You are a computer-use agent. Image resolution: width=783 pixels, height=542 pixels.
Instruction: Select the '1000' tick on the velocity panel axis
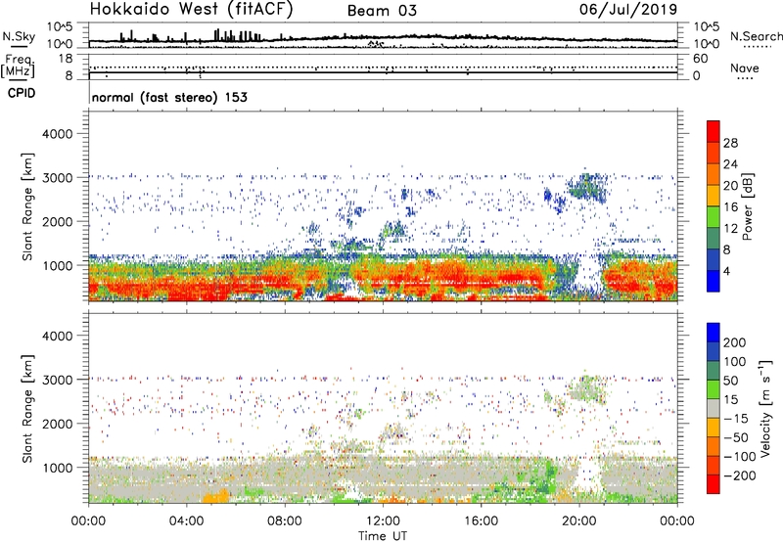pos(58,468)
